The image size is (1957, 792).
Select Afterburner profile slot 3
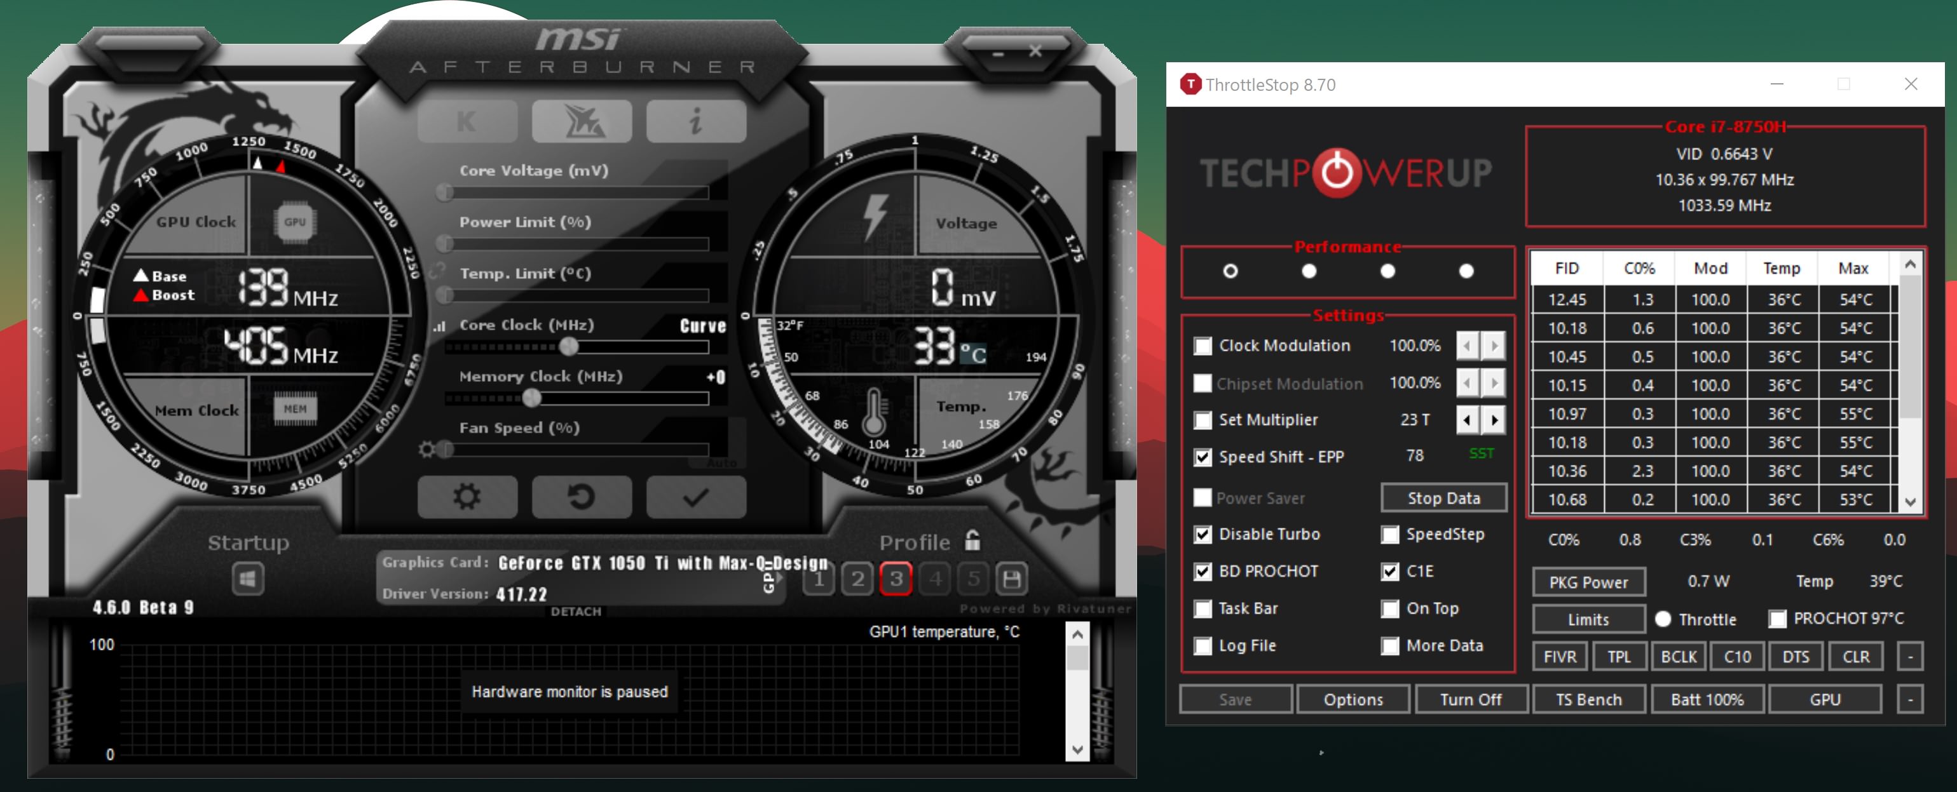click(896, 580)
